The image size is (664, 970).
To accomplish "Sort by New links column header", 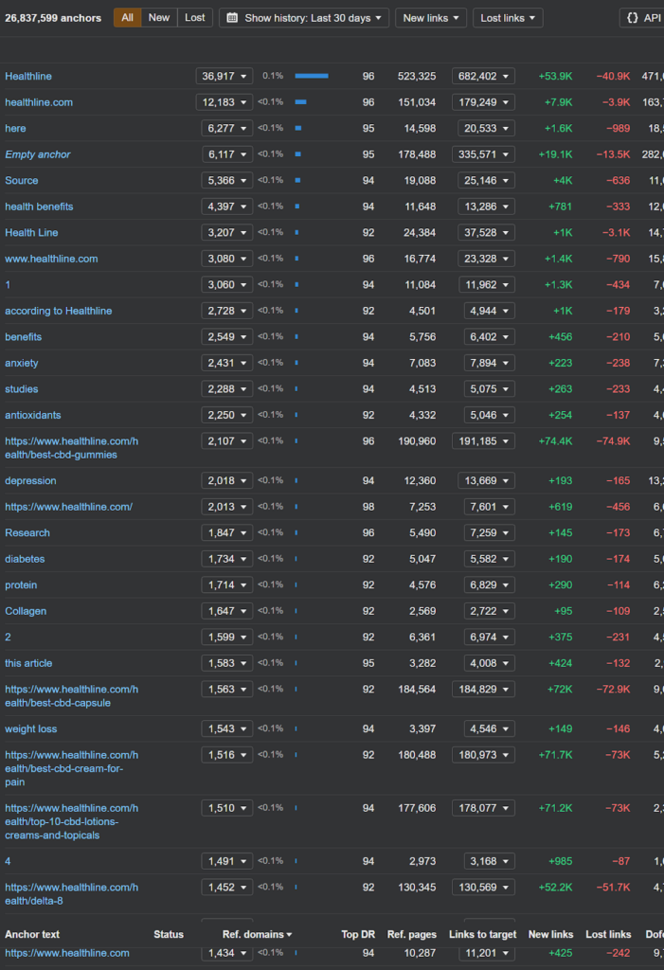I will [x=550, y=934].
